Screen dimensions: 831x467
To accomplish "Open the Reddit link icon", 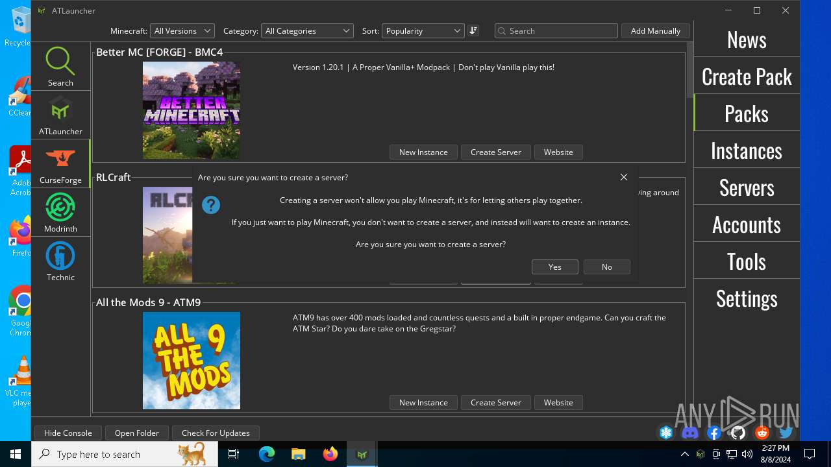I will pyautogui.click(x=762, y=433).
